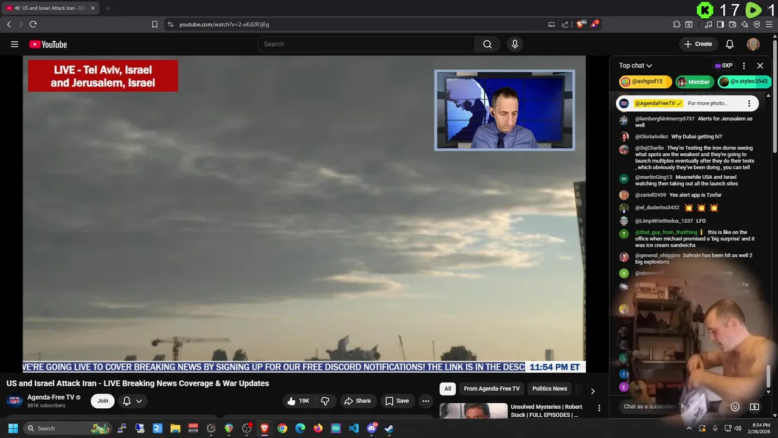The image size is (778, 438).
Task: Go to YouTube home via logo
Action: point(48,44)
